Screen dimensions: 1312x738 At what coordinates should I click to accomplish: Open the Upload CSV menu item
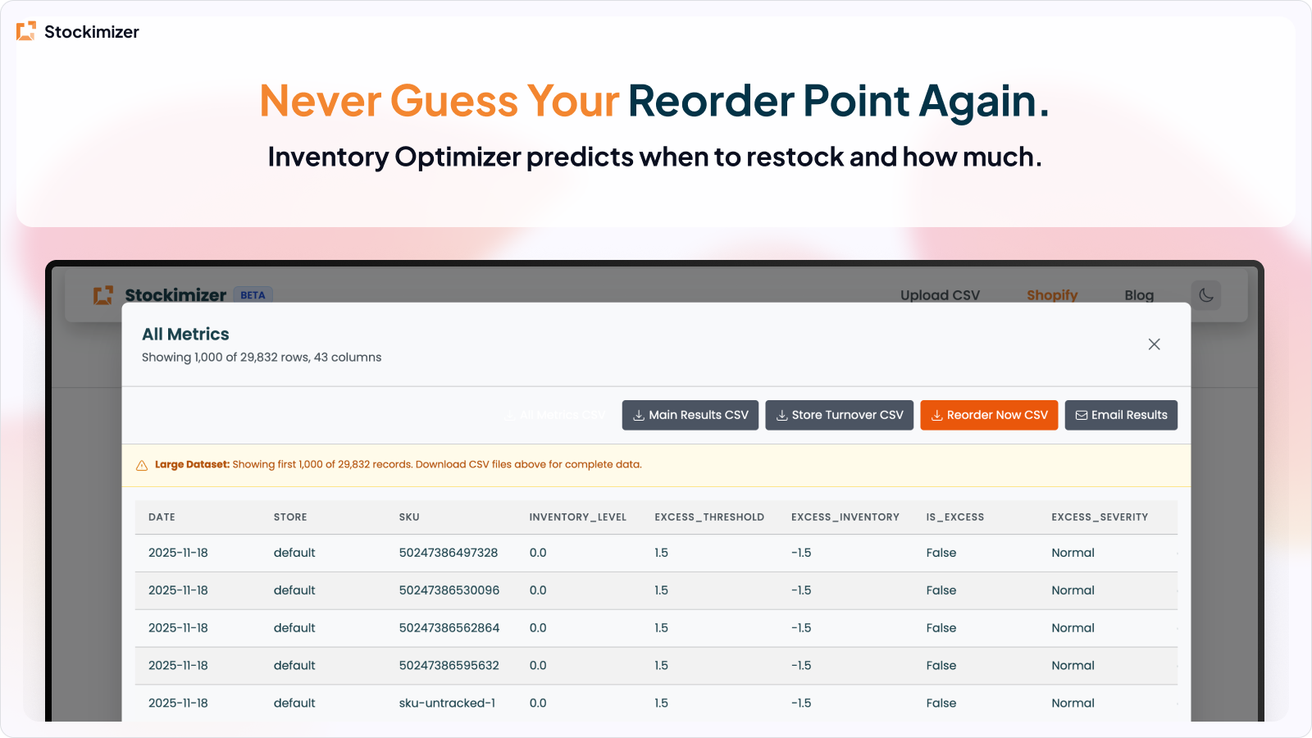click(940, 295)
